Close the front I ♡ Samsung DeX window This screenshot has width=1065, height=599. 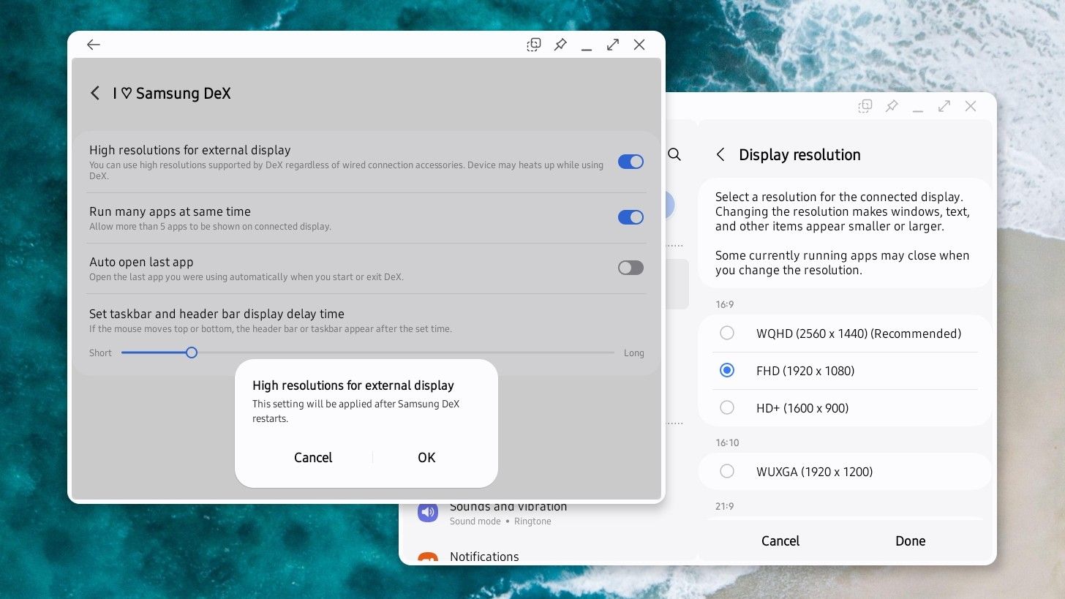[x=639, y=45]
